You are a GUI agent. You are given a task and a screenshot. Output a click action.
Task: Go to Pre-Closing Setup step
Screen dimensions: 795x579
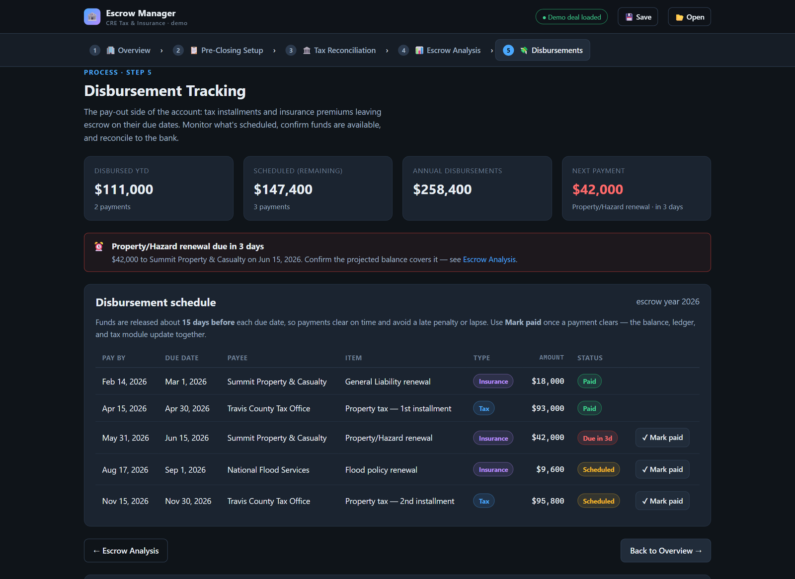(218, 50)
